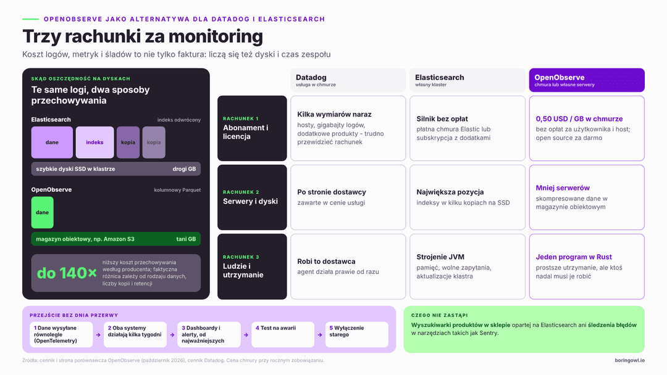Click the arrow between step 4 and 5
This screenshot has width=667, height=375.
(x=320, y=335)
